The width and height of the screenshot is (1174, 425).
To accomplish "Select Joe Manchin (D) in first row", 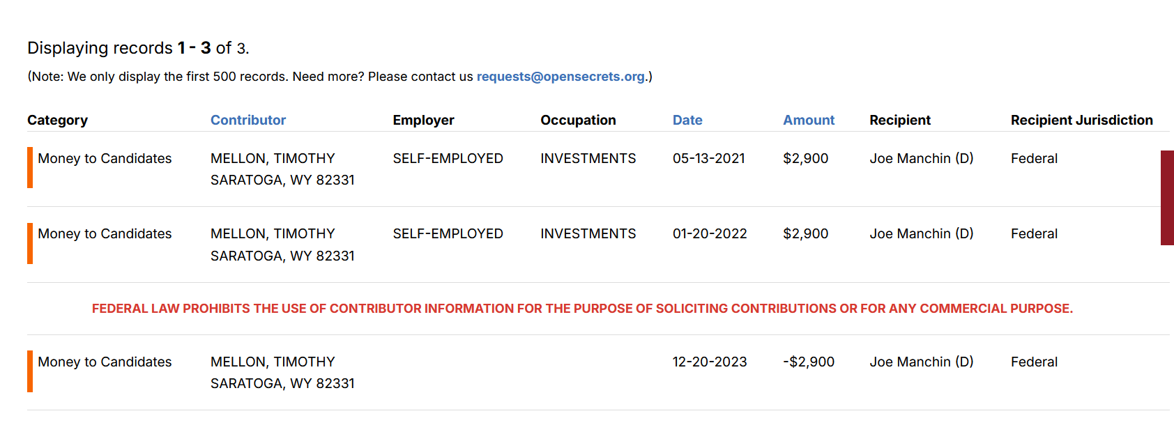I will (922, 158).
